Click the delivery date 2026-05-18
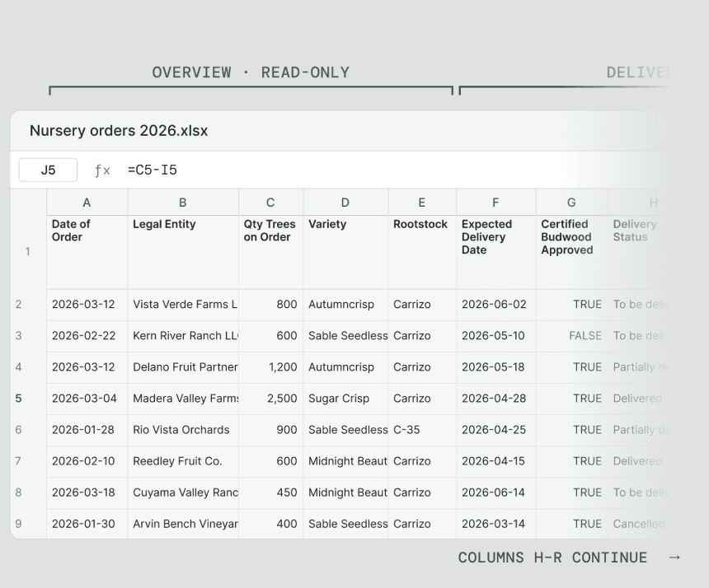Screen dimensions: 709x588 496,367
